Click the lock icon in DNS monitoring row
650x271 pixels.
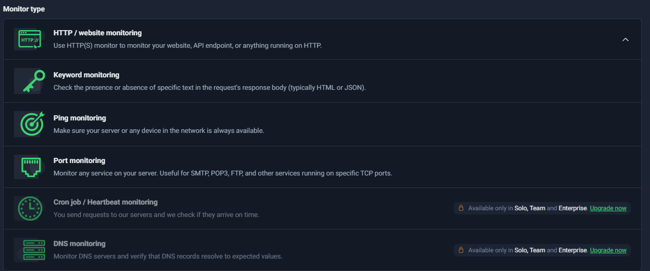coord(461,250)
